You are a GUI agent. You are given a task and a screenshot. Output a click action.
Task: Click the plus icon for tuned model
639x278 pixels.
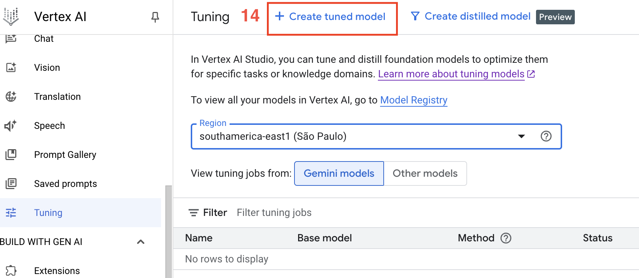(279, 16)
